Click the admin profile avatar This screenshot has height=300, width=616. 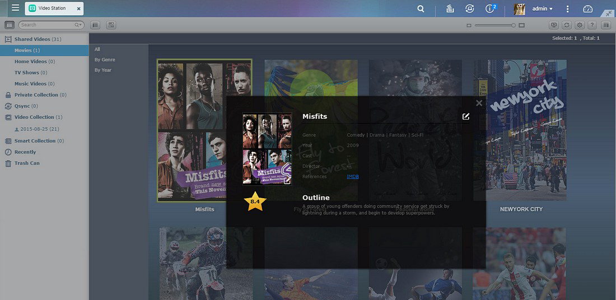pos(519,8)
